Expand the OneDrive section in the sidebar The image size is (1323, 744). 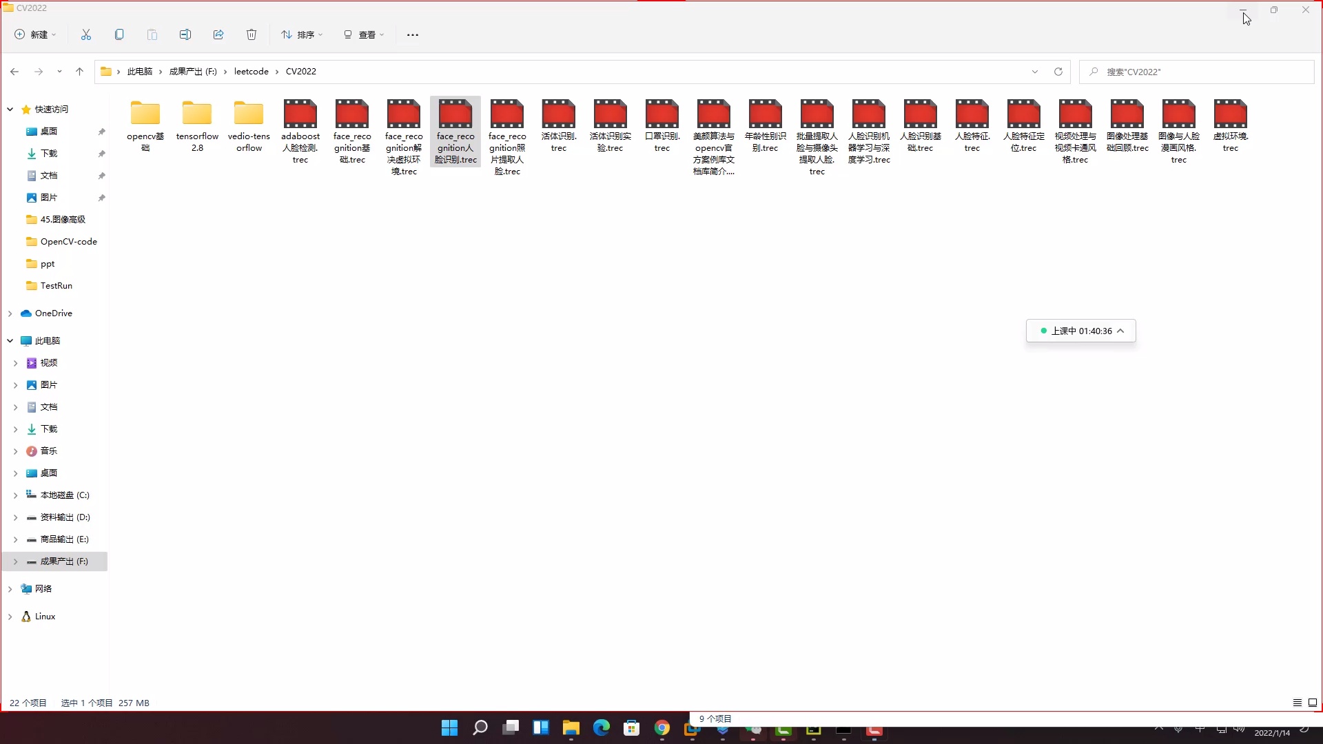pyautogui.click(x=10, y=313)
